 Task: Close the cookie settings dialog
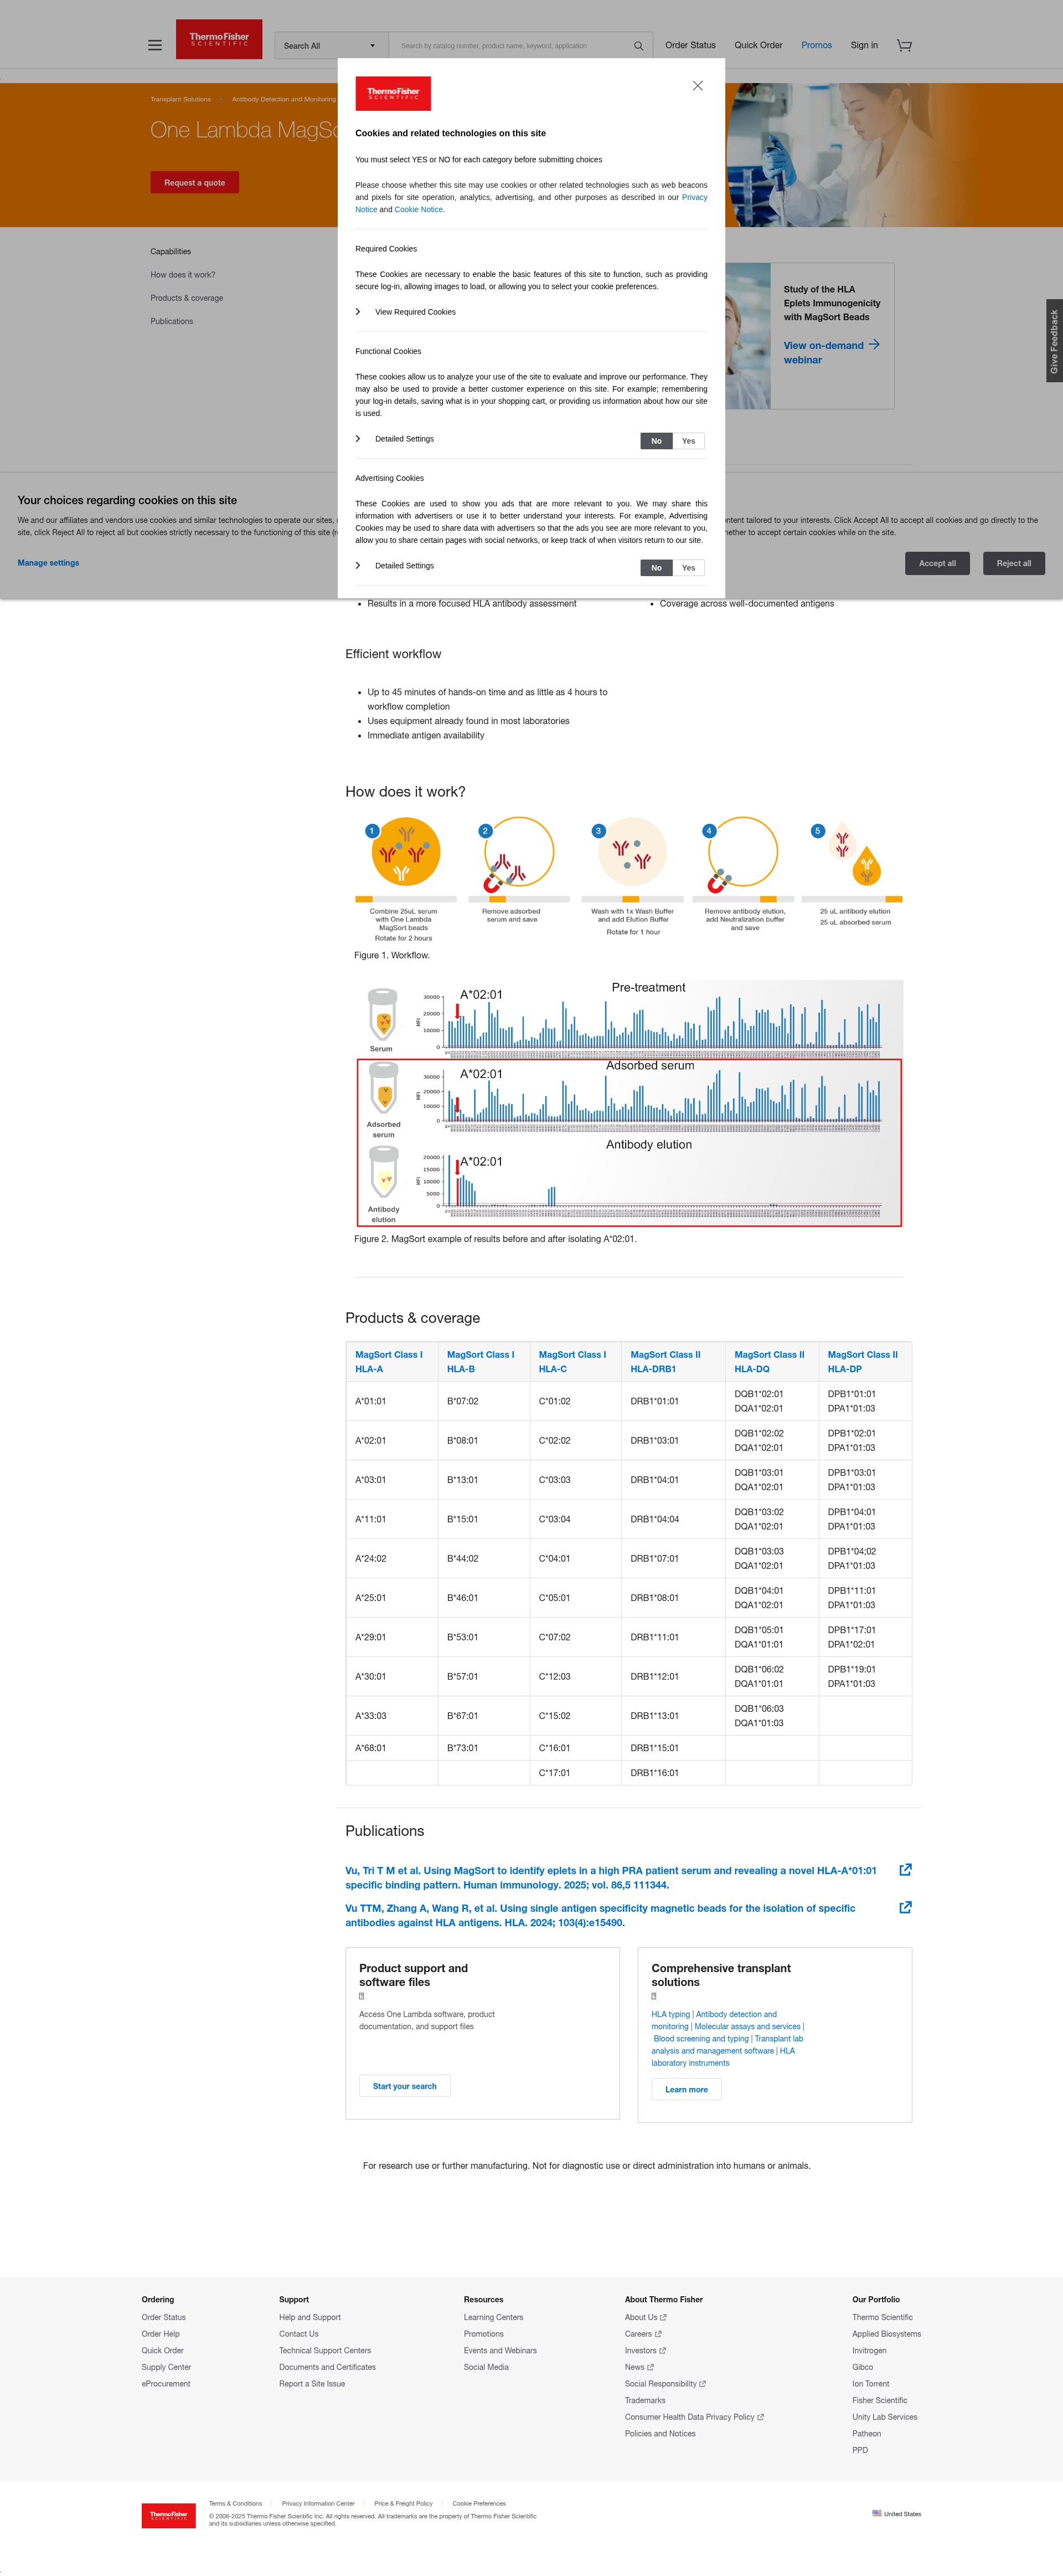698,86
